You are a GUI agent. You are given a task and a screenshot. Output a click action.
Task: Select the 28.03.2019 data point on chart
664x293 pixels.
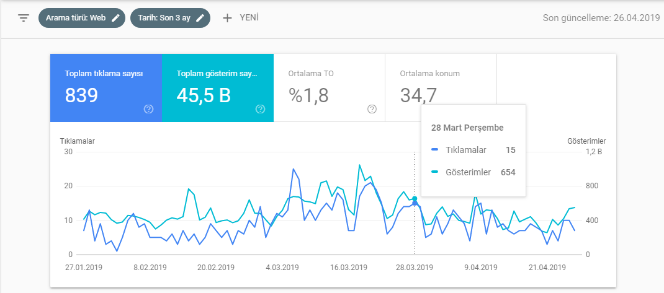[415, 203]
